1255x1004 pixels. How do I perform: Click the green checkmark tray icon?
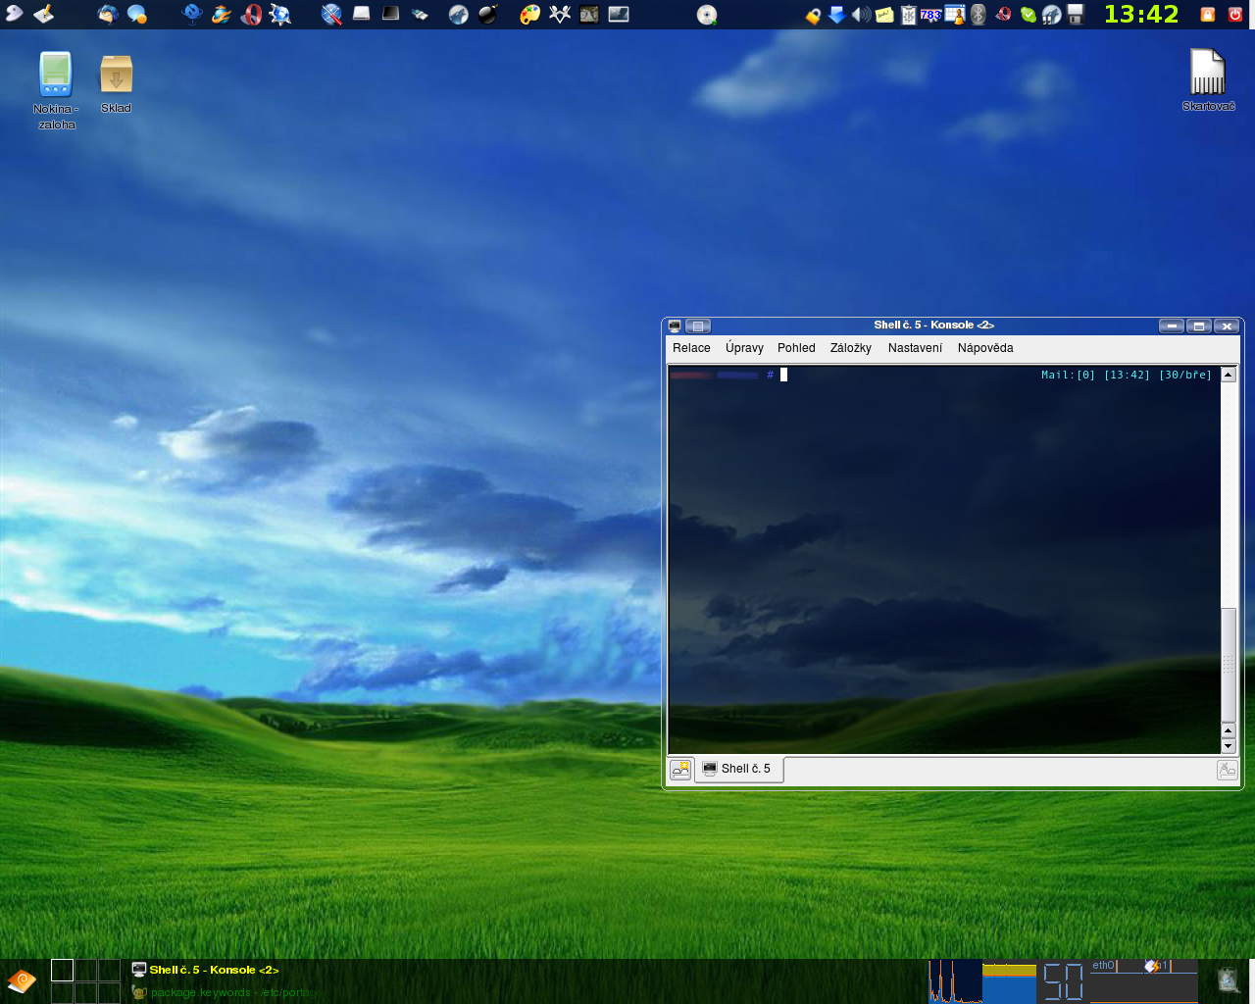point(1028,15)
